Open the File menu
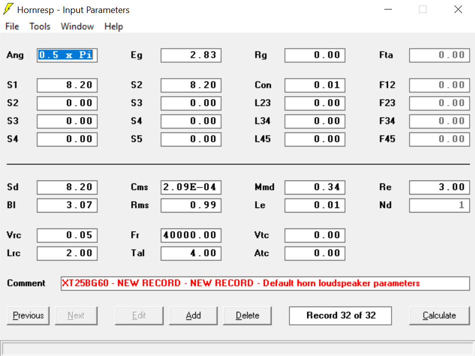This screenshot has height=356, width=475. pyautogui.click(x=12, y=26)
